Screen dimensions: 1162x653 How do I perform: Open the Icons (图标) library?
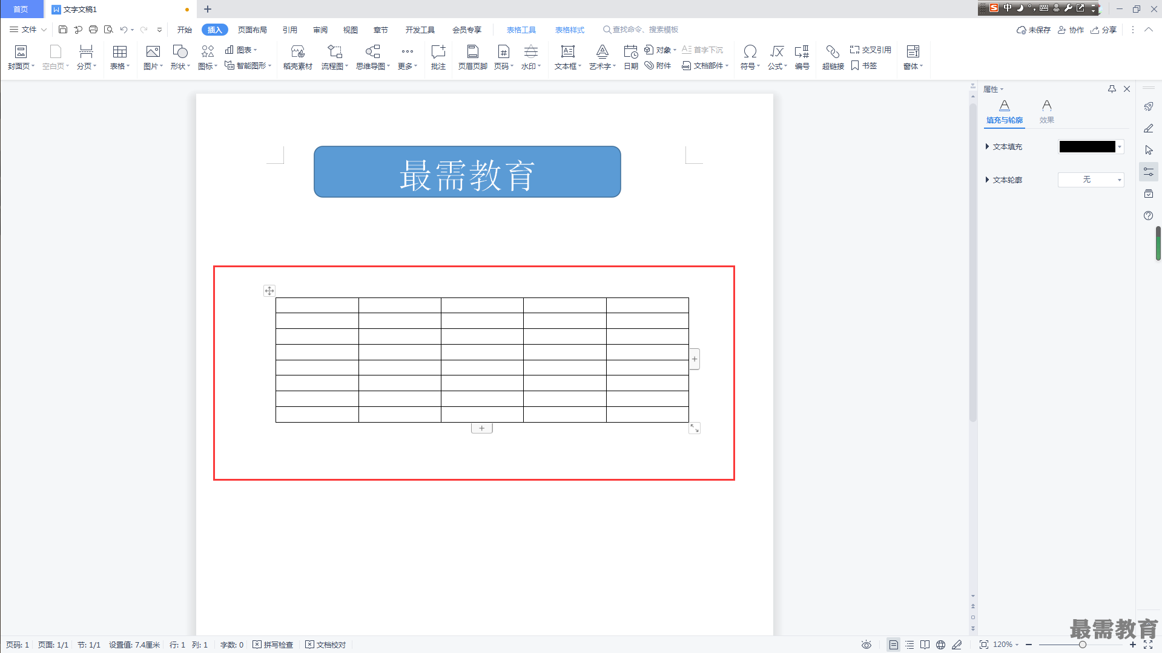[208, 57]
